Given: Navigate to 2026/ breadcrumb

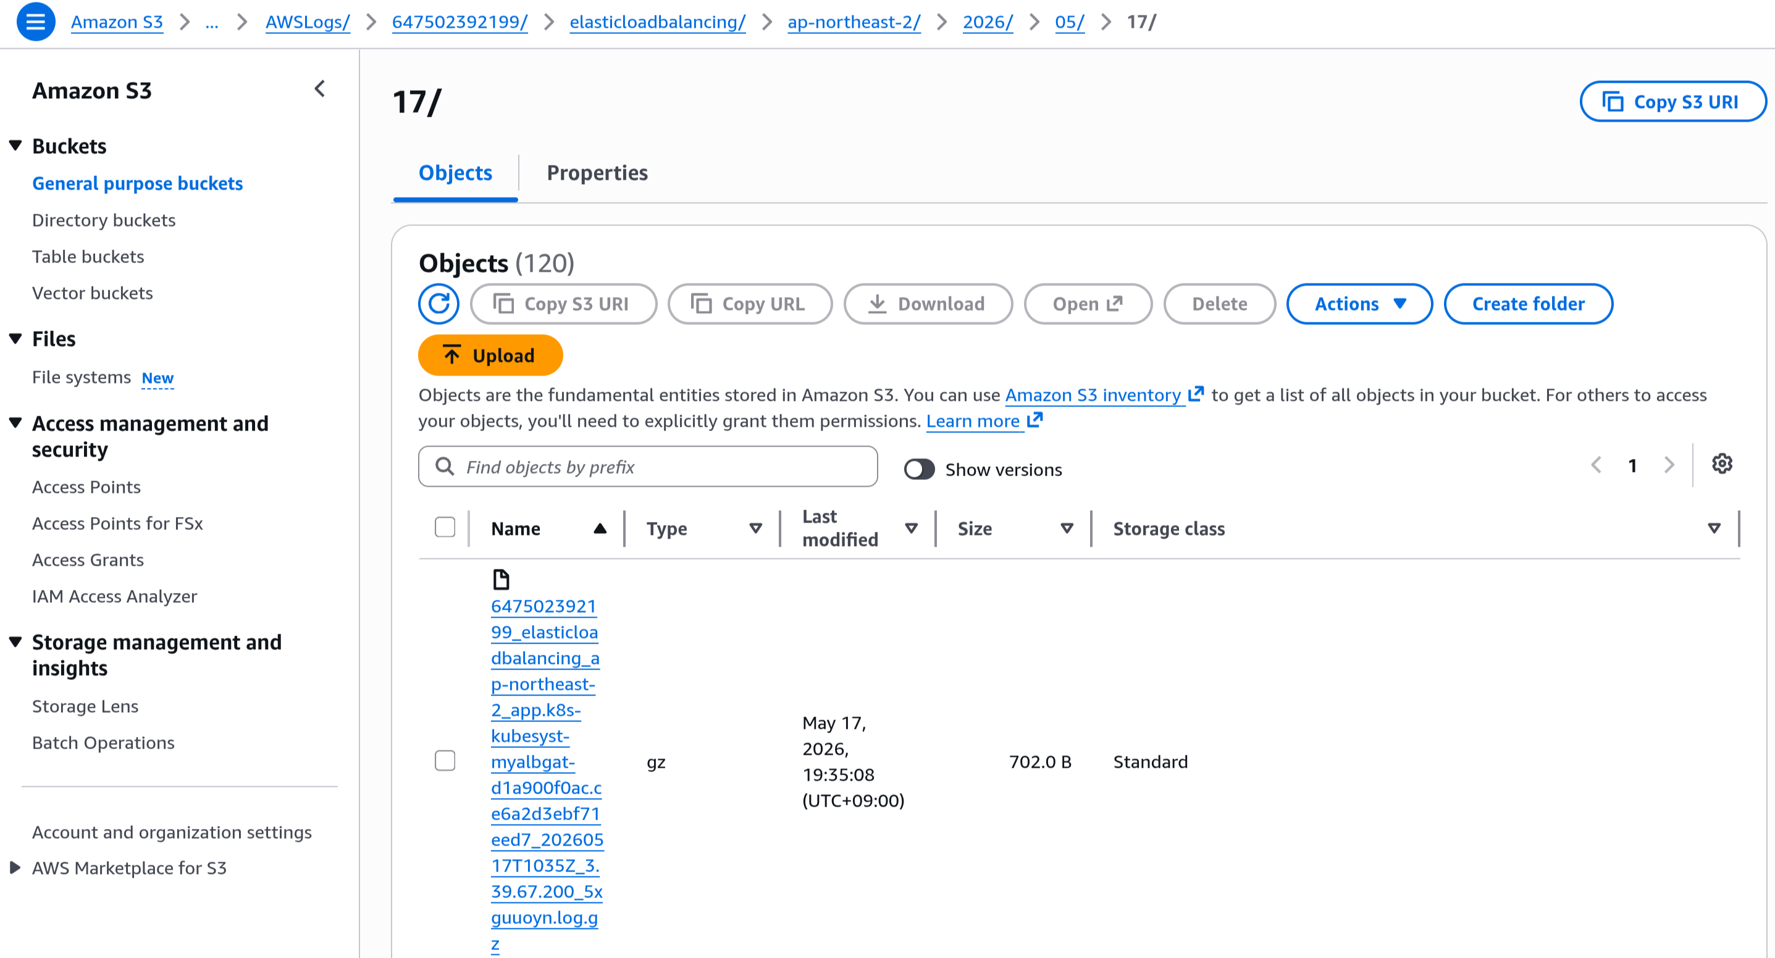Looking at the screenshot, I should 988,22.
